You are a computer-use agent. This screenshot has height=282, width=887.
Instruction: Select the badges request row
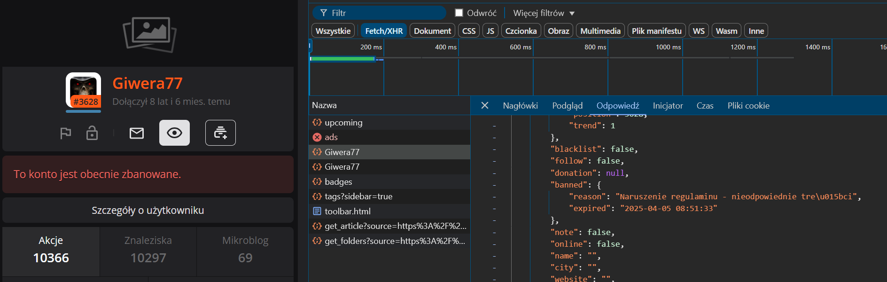coord(338,182)
